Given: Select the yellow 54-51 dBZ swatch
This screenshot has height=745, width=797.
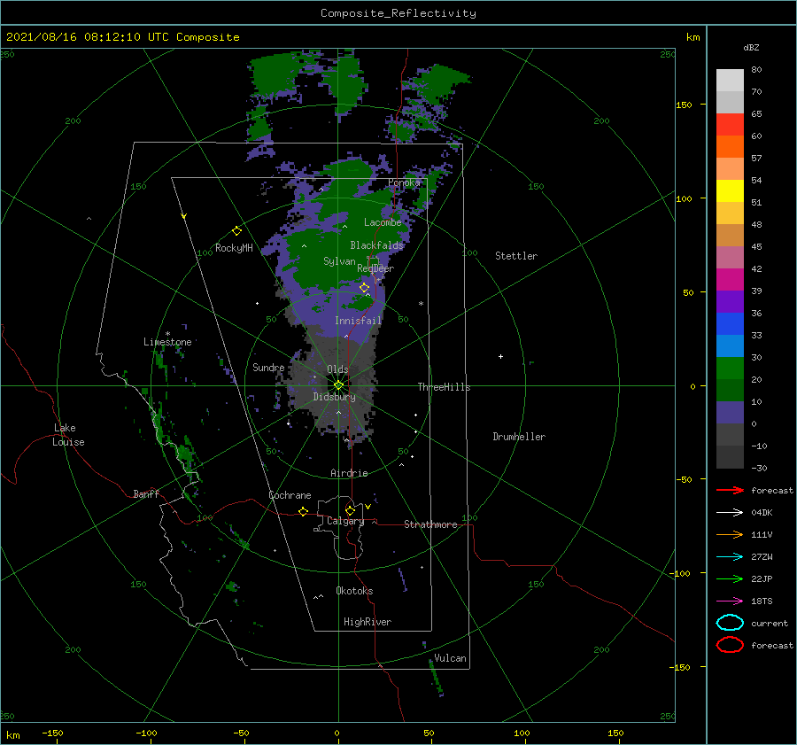Looking at the screenshot, I should tap(730, 191).
